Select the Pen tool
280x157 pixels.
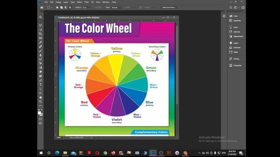coord(41,80)
